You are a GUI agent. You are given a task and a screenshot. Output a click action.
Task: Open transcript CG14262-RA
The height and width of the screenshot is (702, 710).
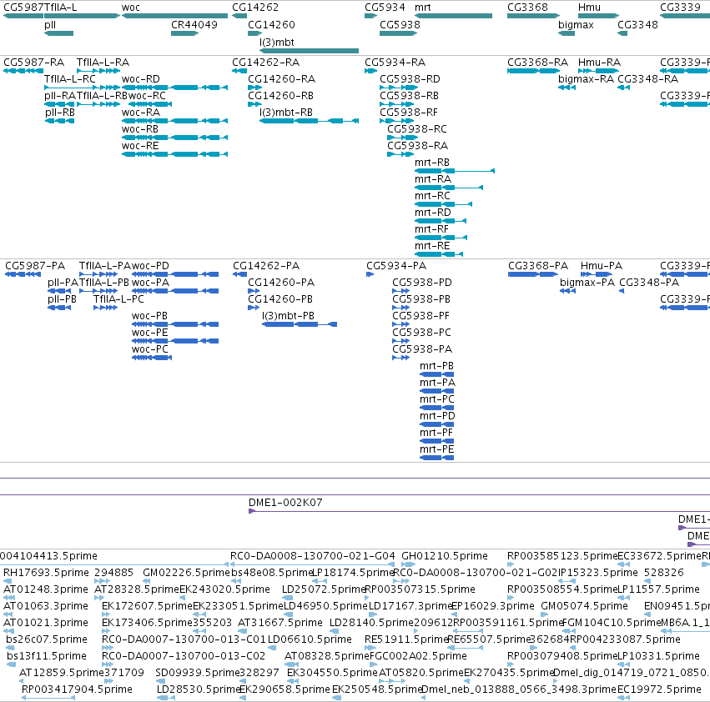point(239,71)
